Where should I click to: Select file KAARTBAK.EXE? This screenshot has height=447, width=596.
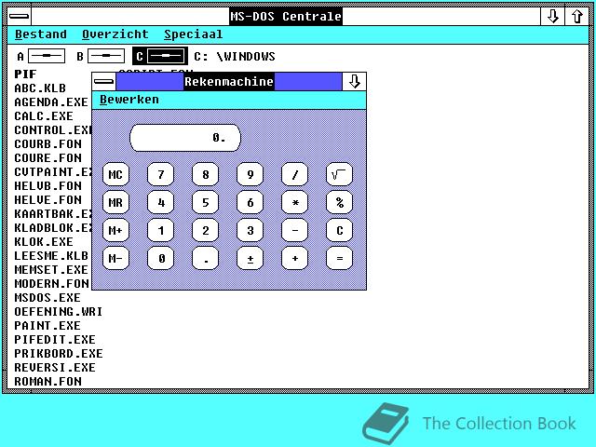click(53, 214)
